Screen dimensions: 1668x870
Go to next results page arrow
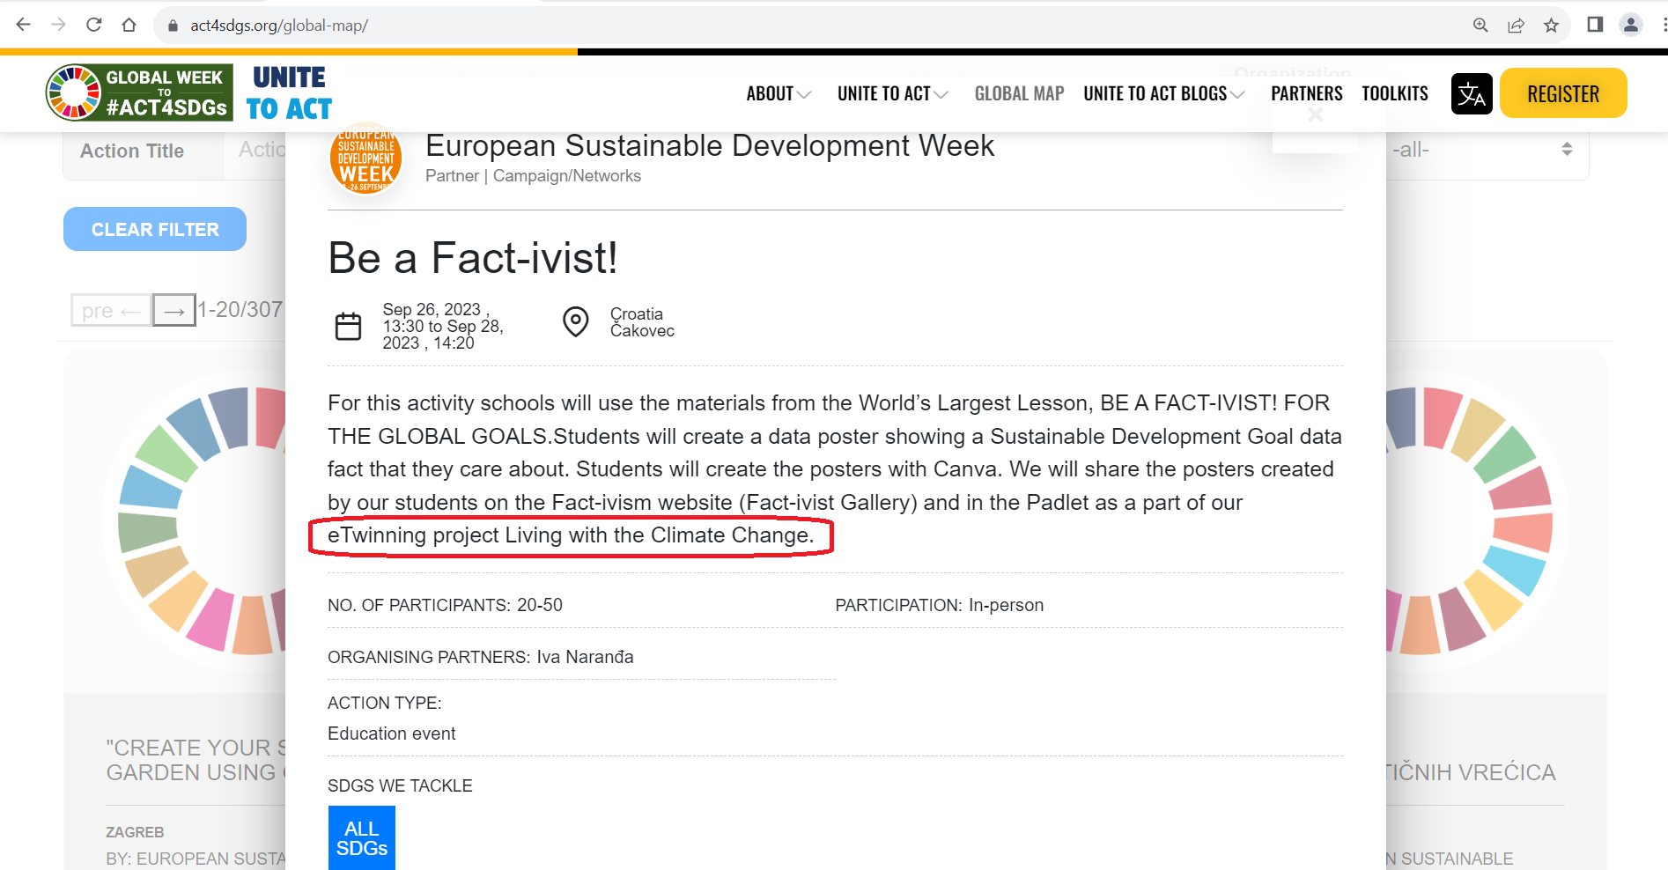pyautogui.click(x=174, y=310)
